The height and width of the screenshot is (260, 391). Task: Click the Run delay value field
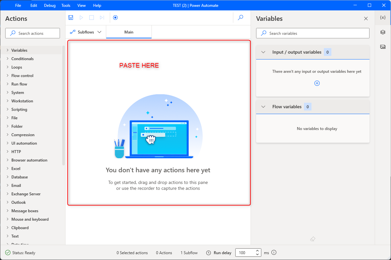point(244,253)
